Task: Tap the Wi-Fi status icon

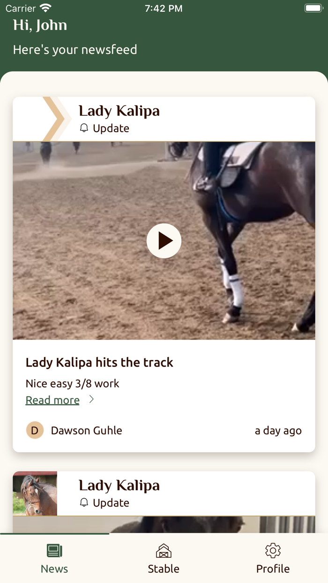Action: [x=45, y=8]
